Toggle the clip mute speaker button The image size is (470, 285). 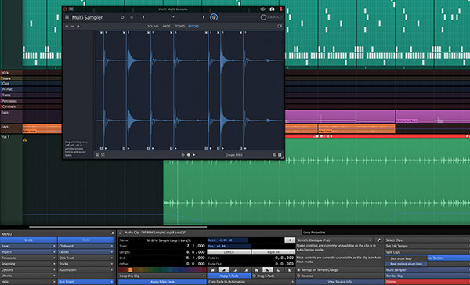click(x=290, y=240)
